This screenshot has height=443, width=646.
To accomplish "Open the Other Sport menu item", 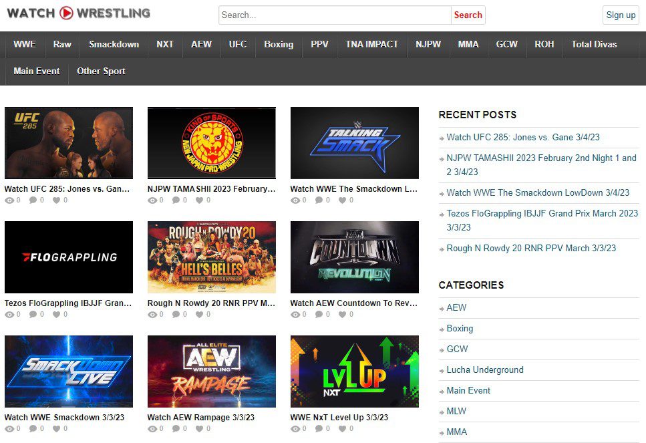I will tap(101, 71).
